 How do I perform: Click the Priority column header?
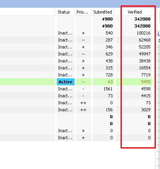83,12
